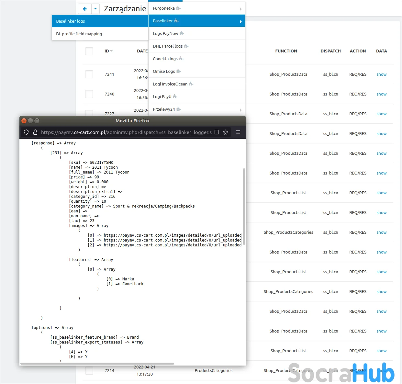This screenshot has height=384, width=402.
Task: Click the back arrow button
Action: [85, 9]
